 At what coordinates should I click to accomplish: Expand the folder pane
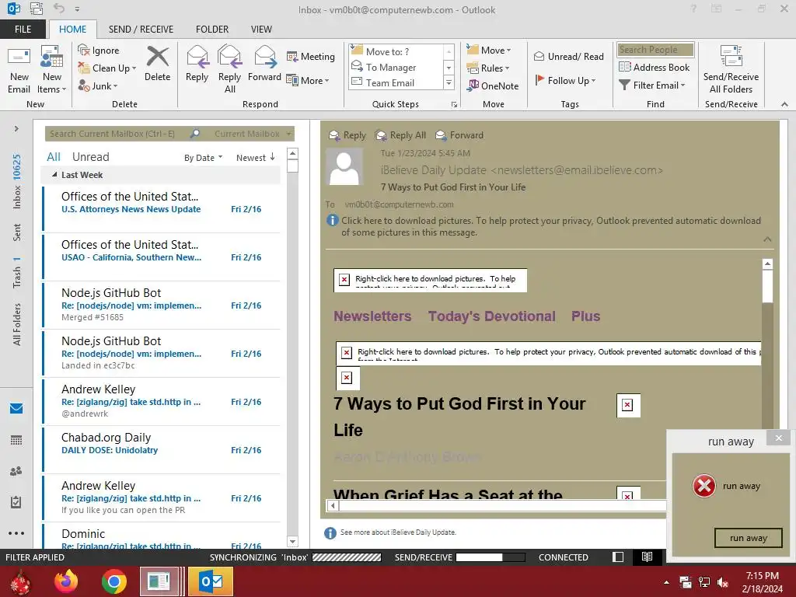pos(16,129)
